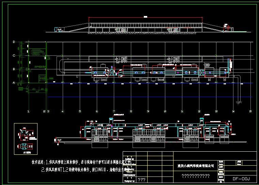Select the question-mark project title text
The width and height of the screenshot is (259, 185).
coord(196,176)
